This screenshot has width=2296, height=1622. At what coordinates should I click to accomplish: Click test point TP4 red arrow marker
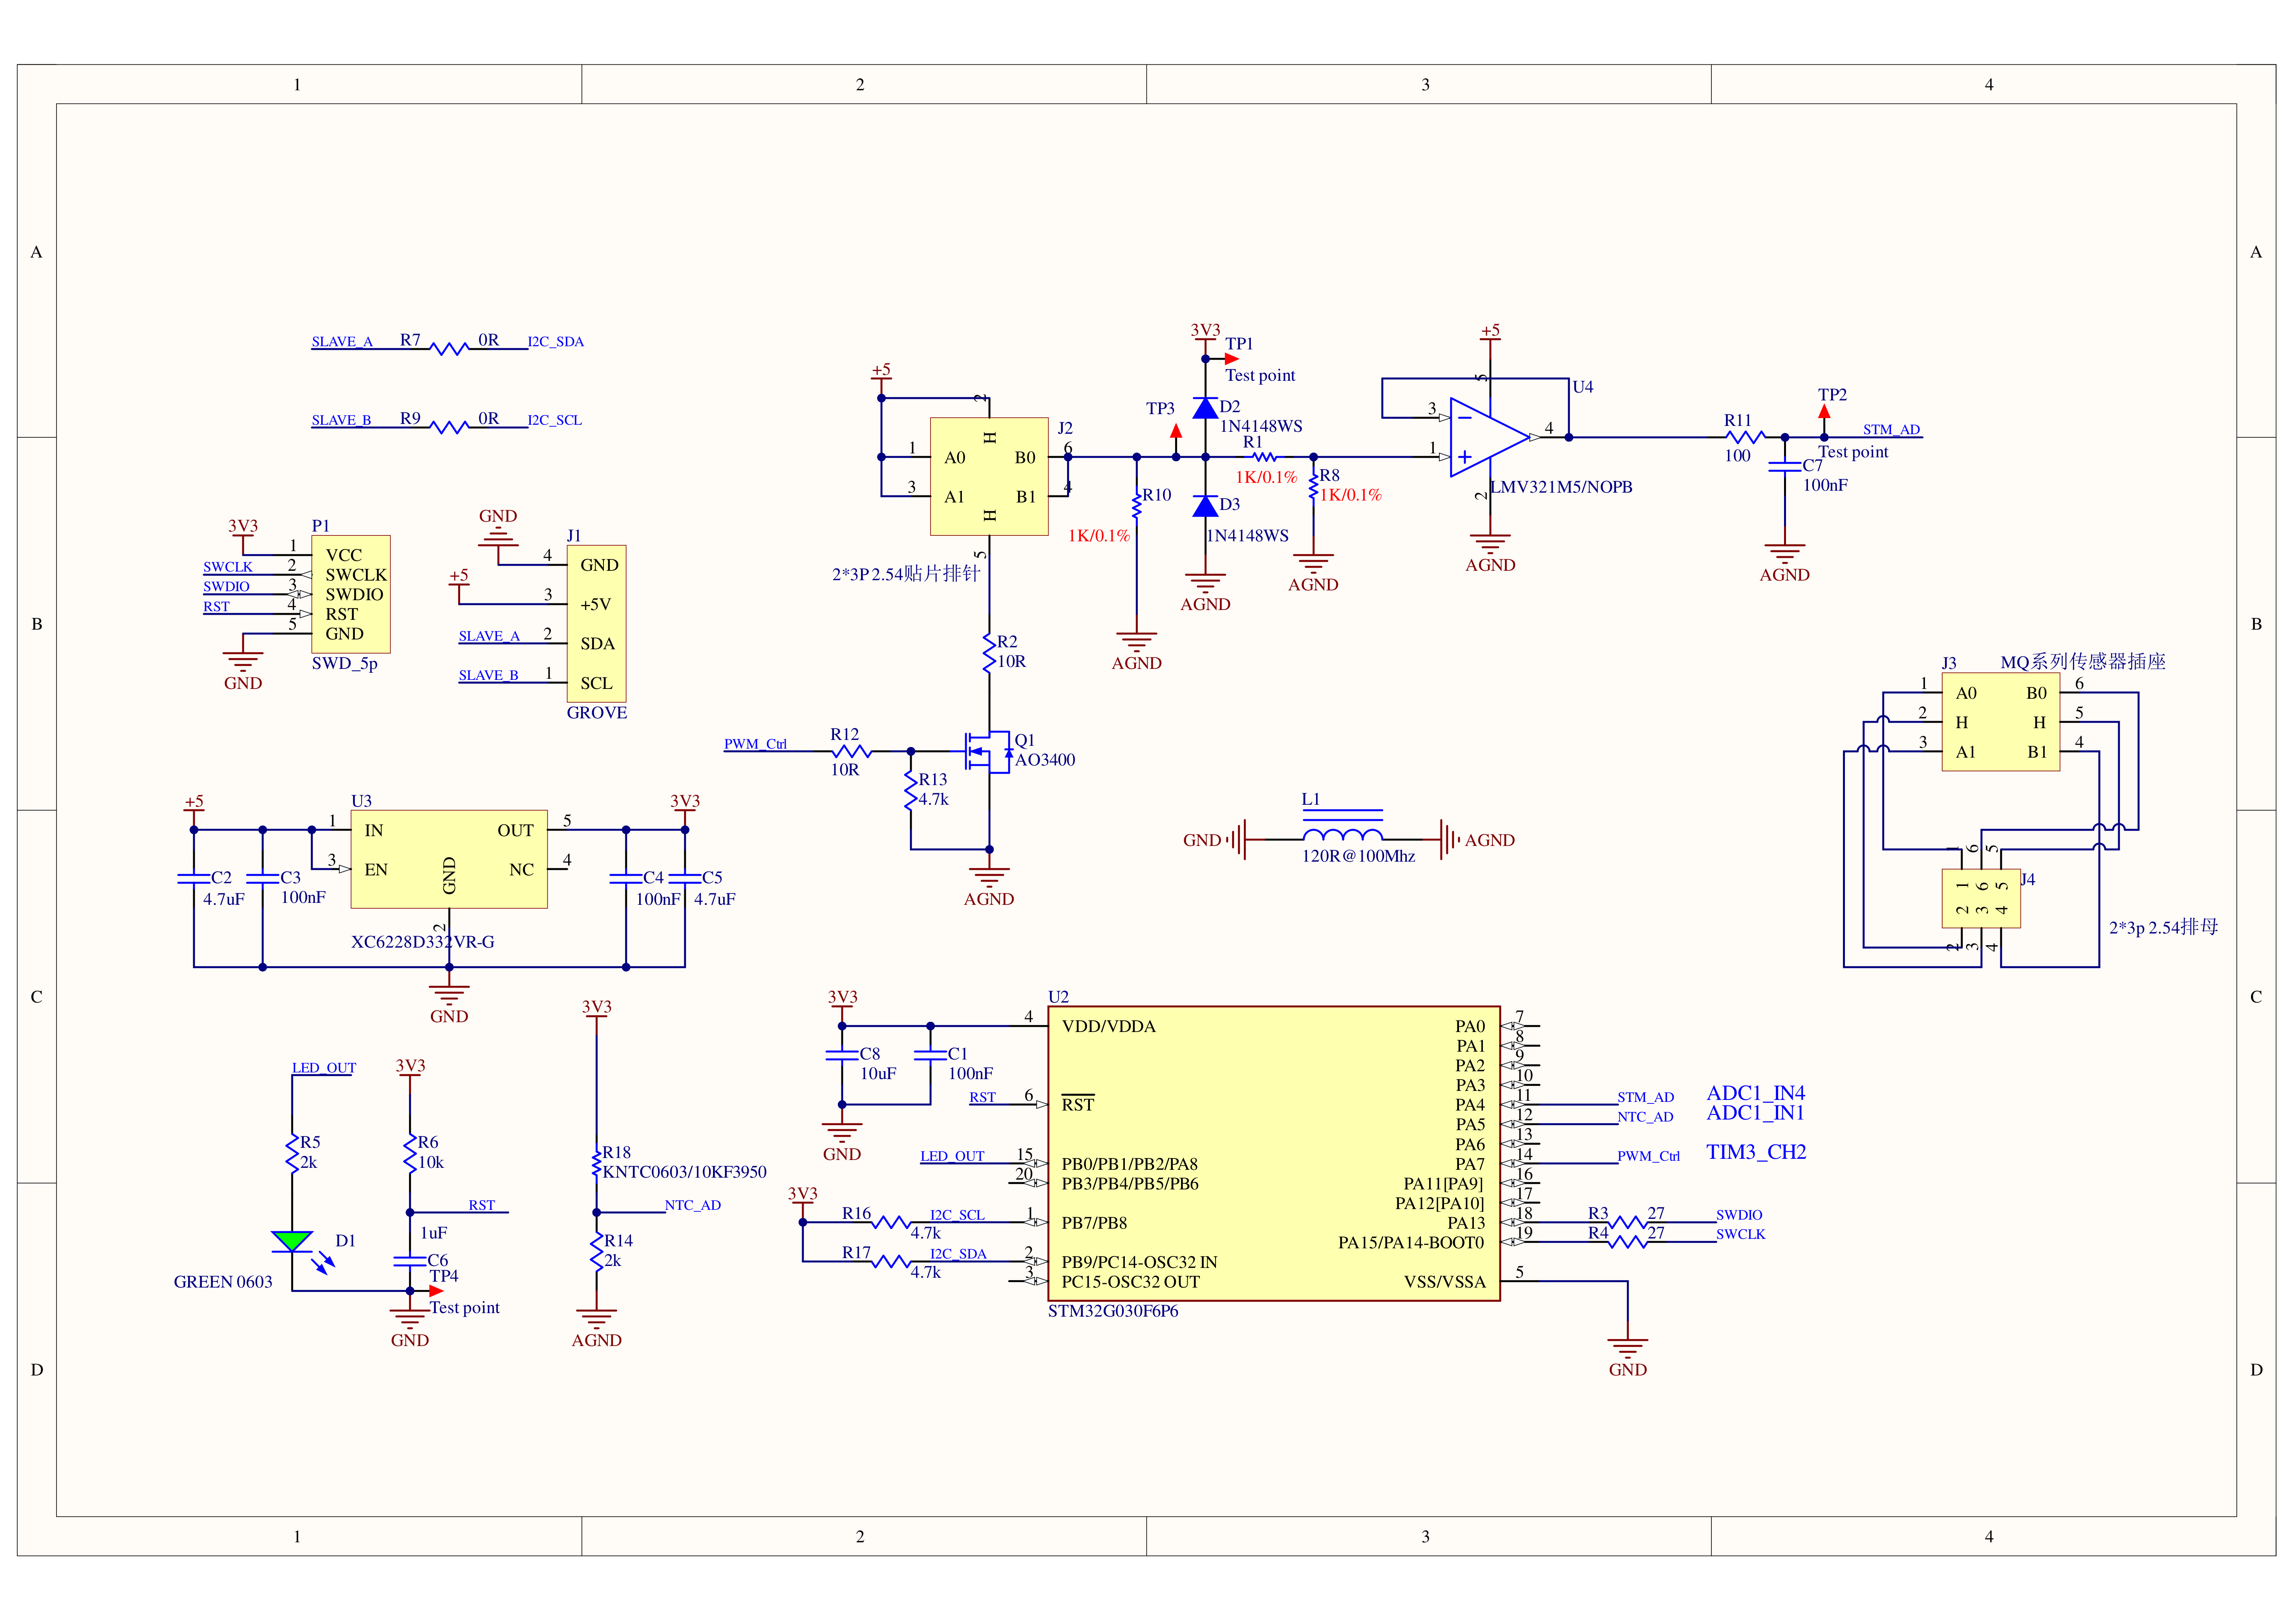click(436, 1291)
